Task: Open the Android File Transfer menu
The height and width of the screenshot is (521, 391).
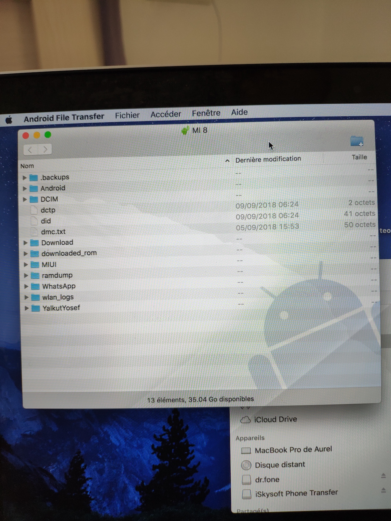Action: pos(64,118)
